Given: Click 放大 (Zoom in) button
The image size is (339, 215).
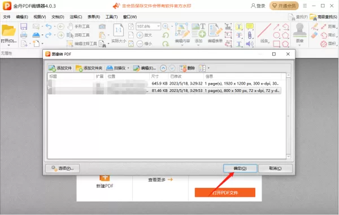Looking at the screenshot, I should (x=145, y=35).
